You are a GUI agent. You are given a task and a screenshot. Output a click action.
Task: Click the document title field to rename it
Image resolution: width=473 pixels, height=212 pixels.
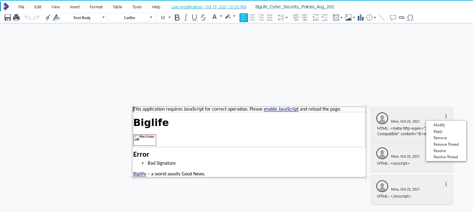coord(295,7)
